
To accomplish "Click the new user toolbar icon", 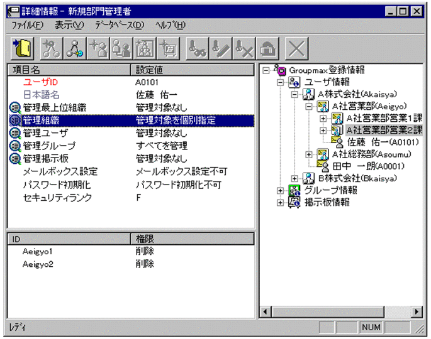I will click(x=98, y=48).
